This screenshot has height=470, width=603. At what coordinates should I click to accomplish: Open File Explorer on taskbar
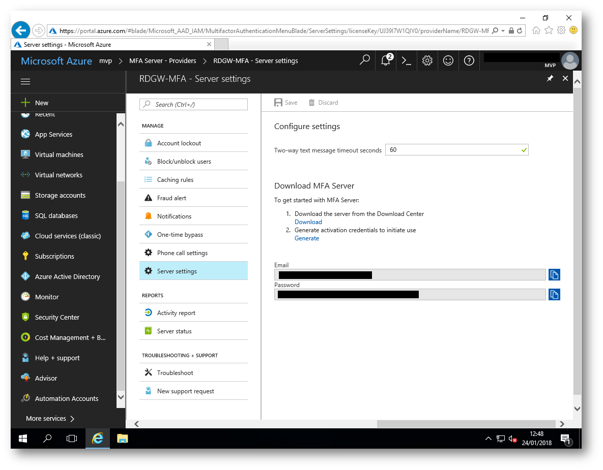point(122,438)
